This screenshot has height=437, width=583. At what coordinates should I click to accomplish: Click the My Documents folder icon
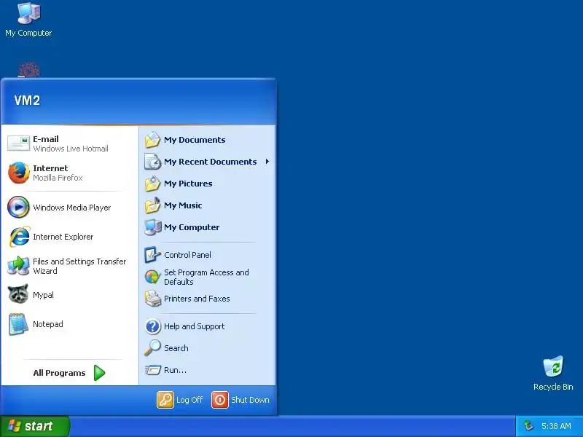click(x=152, y=140)
